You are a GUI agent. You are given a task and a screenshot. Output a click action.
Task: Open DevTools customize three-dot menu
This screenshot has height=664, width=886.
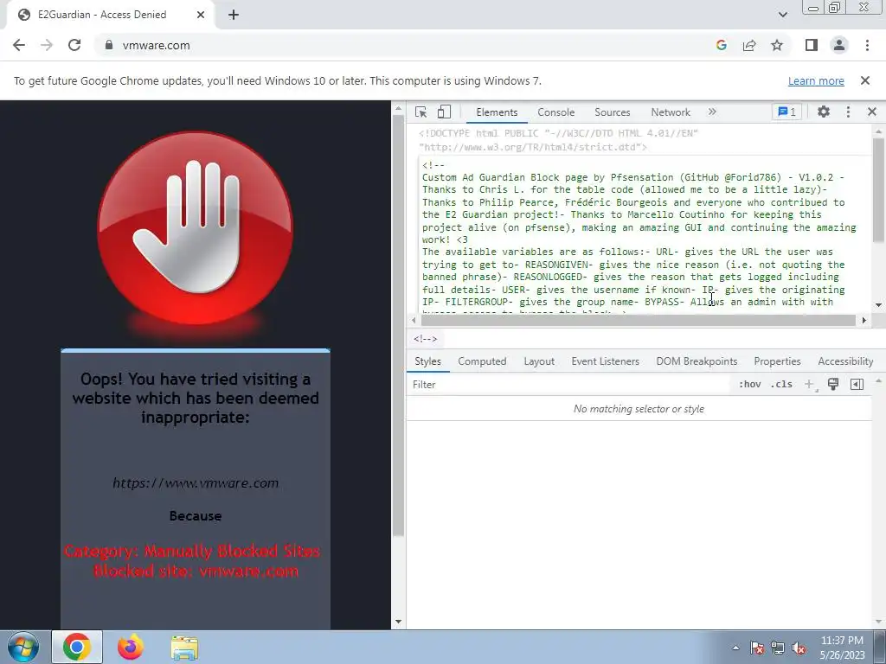(x=848, y=112)
